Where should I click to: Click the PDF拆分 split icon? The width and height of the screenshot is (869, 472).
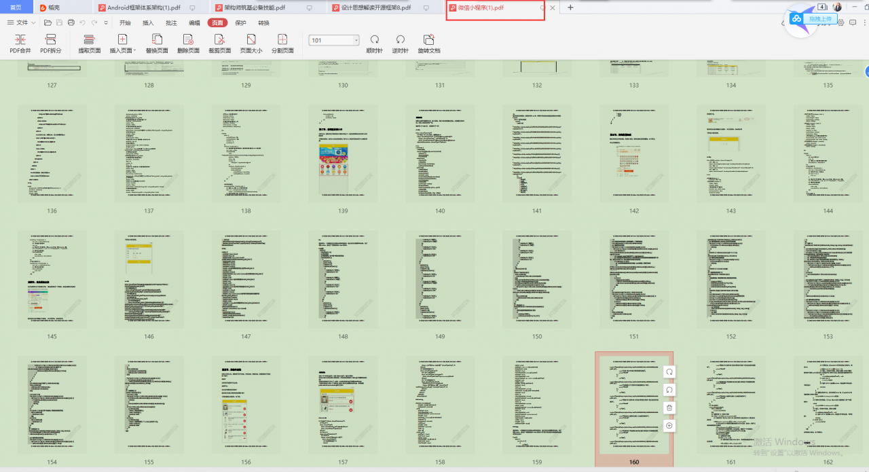click(x=50, y=40)
